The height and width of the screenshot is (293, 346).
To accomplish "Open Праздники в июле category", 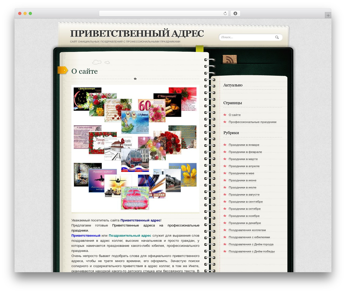I will coord(242,187).
